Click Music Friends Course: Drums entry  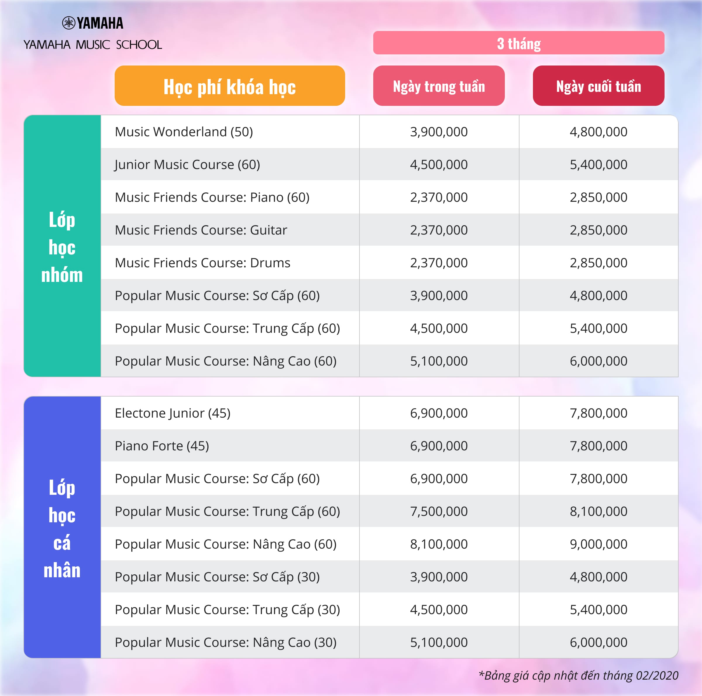[202, 263]
